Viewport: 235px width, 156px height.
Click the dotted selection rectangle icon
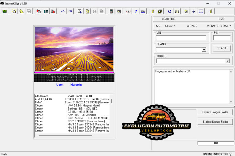pos(201,11)
